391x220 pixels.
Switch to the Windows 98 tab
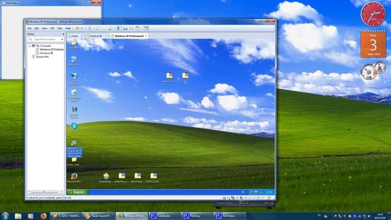tap(96, 36)
